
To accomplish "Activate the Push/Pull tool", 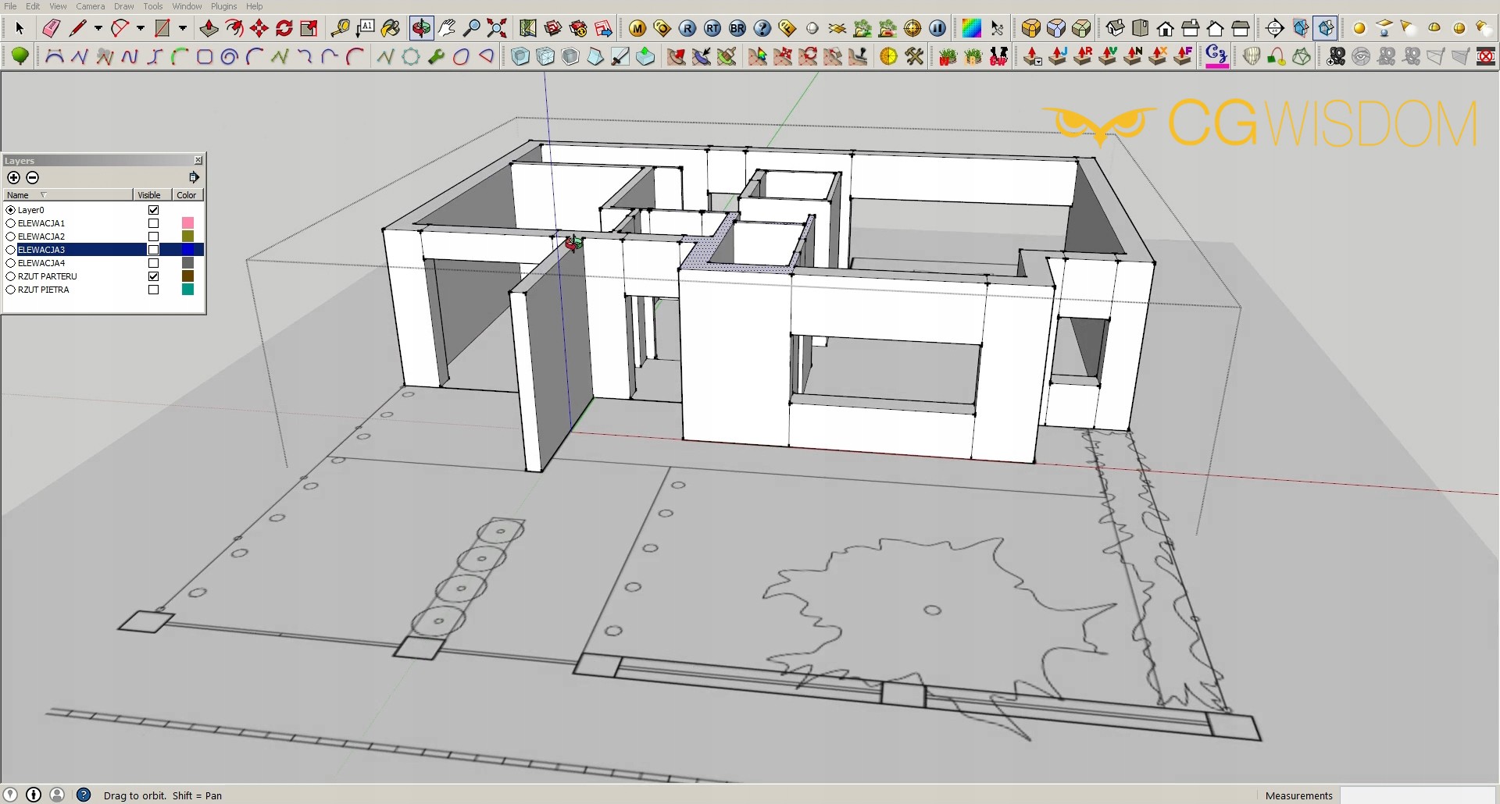I will 209,29.
